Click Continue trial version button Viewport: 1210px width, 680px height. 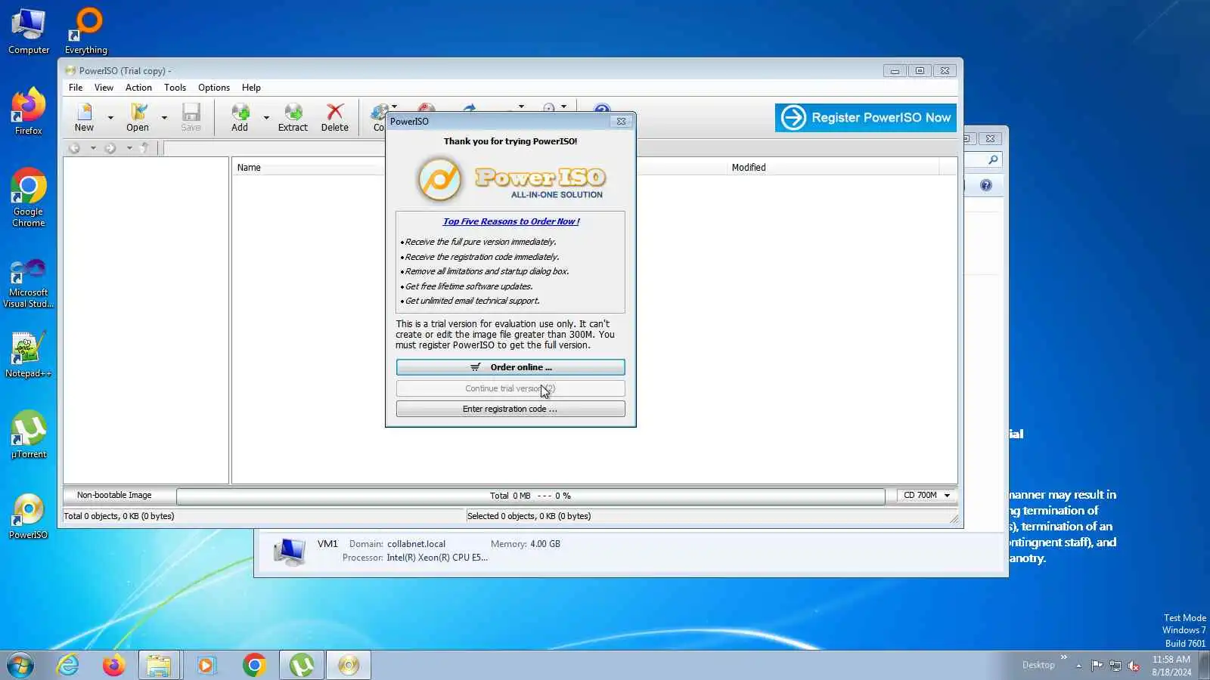pos(510,388)
